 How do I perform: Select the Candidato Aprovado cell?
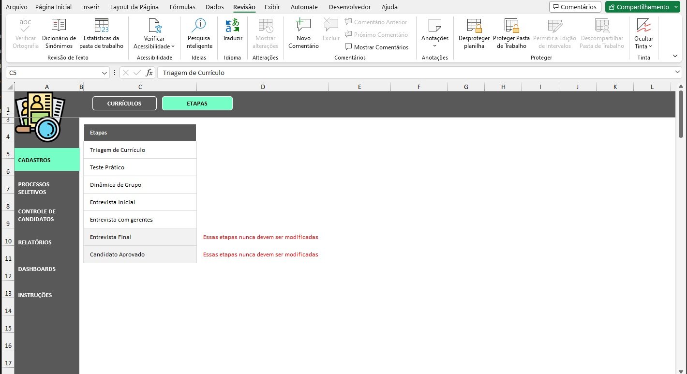coord(140,254)
